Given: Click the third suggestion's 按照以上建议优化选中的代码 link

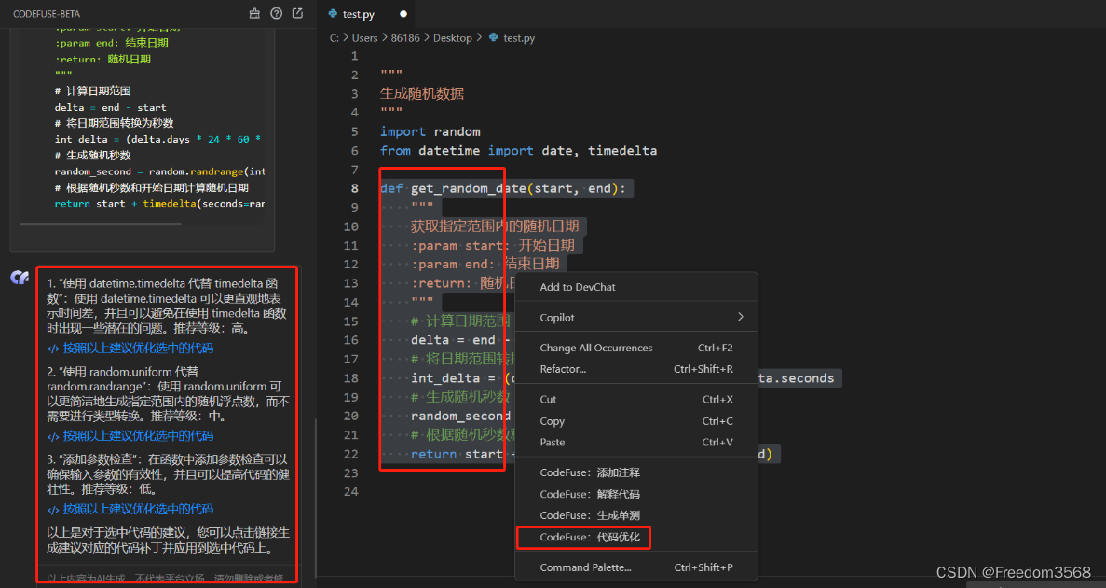Looking at the screenshot, I should [x=140, y=509].
